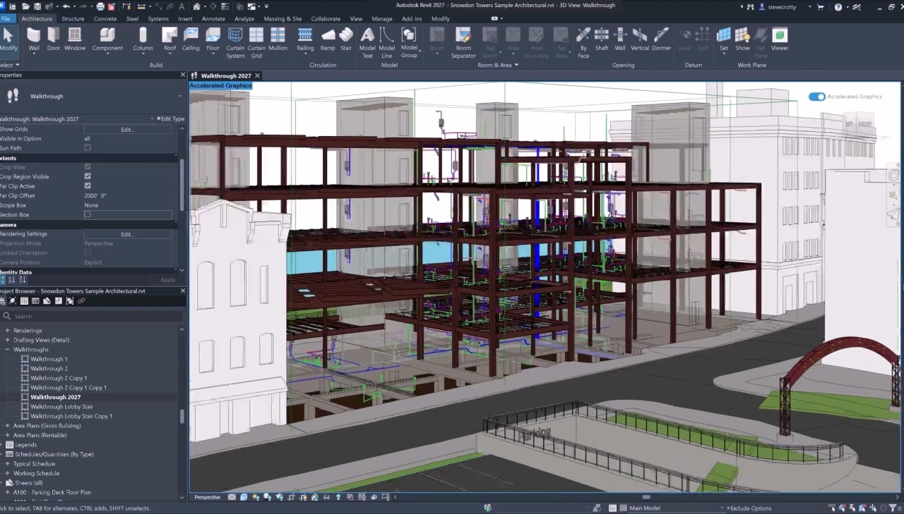This screenshot has width=904, height=514.
Task: Click the Project Browser search field
Action: pos(92,317)
